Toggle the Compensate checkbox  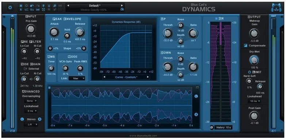tap(246, 45)
